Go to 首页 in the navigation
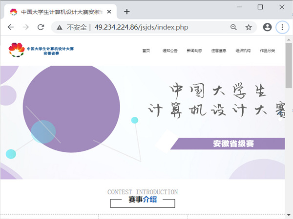Image resolution: width=293 pixels, height=219 pixels. click(x=146, y=51)
